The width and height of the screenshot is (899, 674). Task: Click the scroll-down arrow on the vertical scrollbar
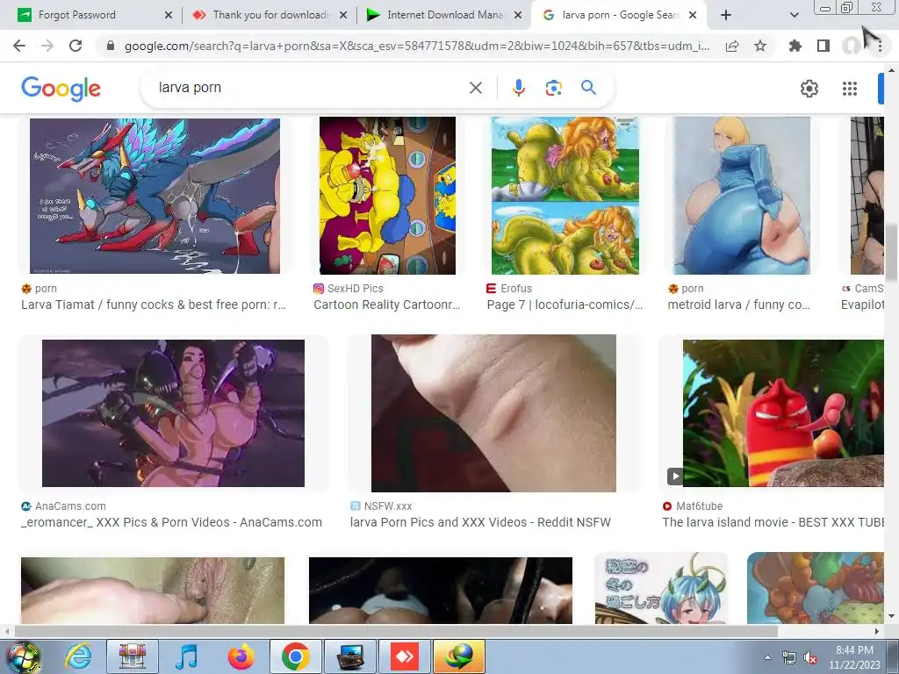(x=891, y=616)
